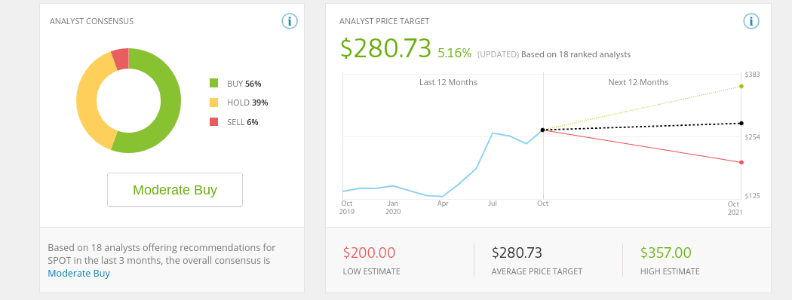Click the high estimate green endpoint dot

pos(741,87)
